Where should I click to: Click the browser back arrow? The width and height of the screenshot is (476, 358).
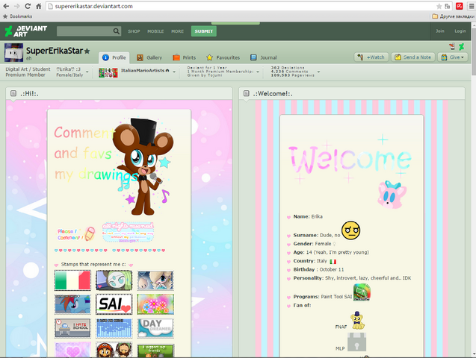(6, 6)
